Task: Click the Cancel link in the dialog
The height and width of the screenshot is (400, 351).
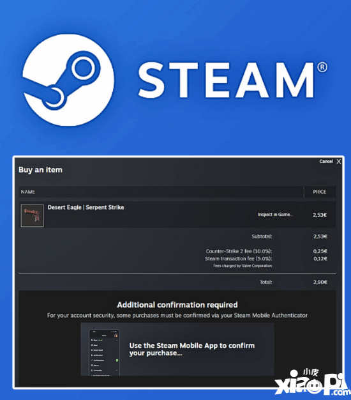Action: [x=326, y=161]
